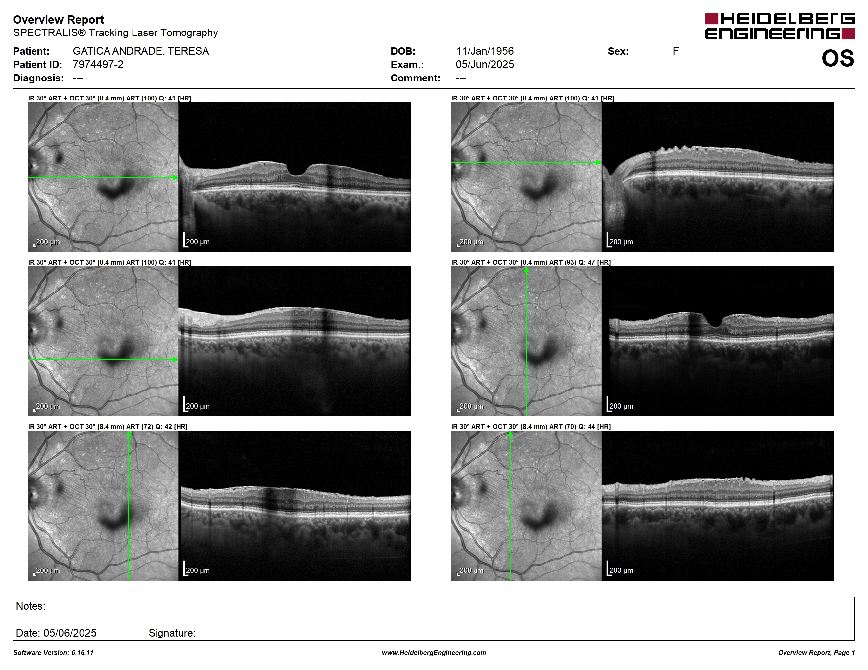Viewport: 868px width, 670px height.
Task: Click the Heidelberg Engineering logo
Action: pos(780,26)
